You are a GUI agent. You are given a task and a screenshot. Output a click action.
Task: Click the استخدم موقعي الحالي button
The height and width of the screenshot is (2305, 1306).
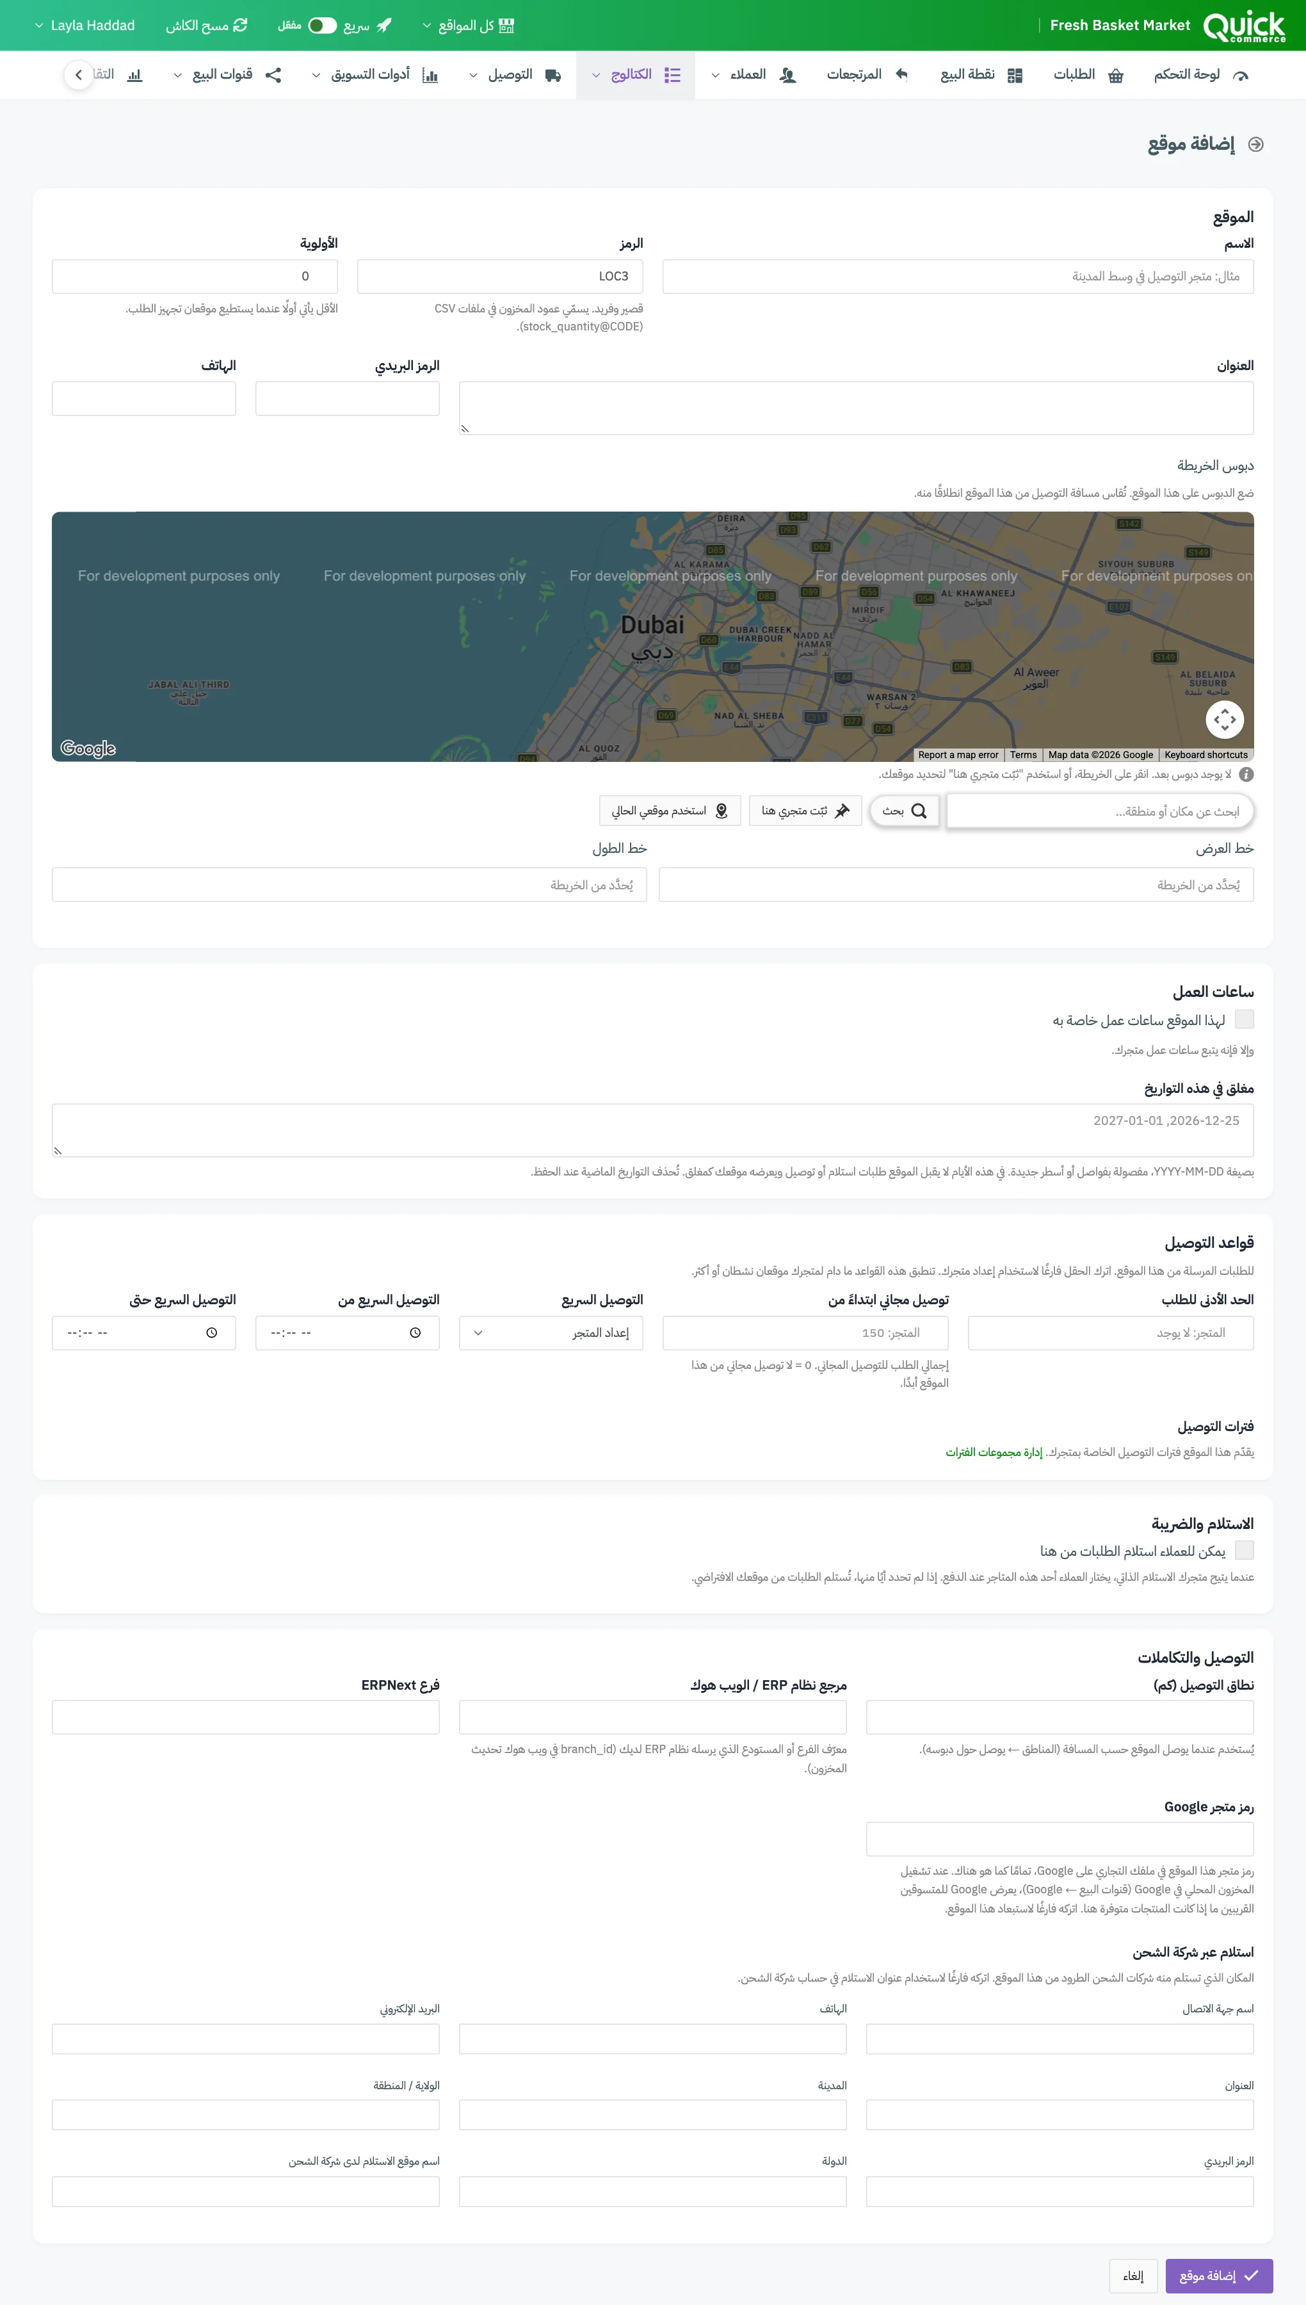coord(670,811)
